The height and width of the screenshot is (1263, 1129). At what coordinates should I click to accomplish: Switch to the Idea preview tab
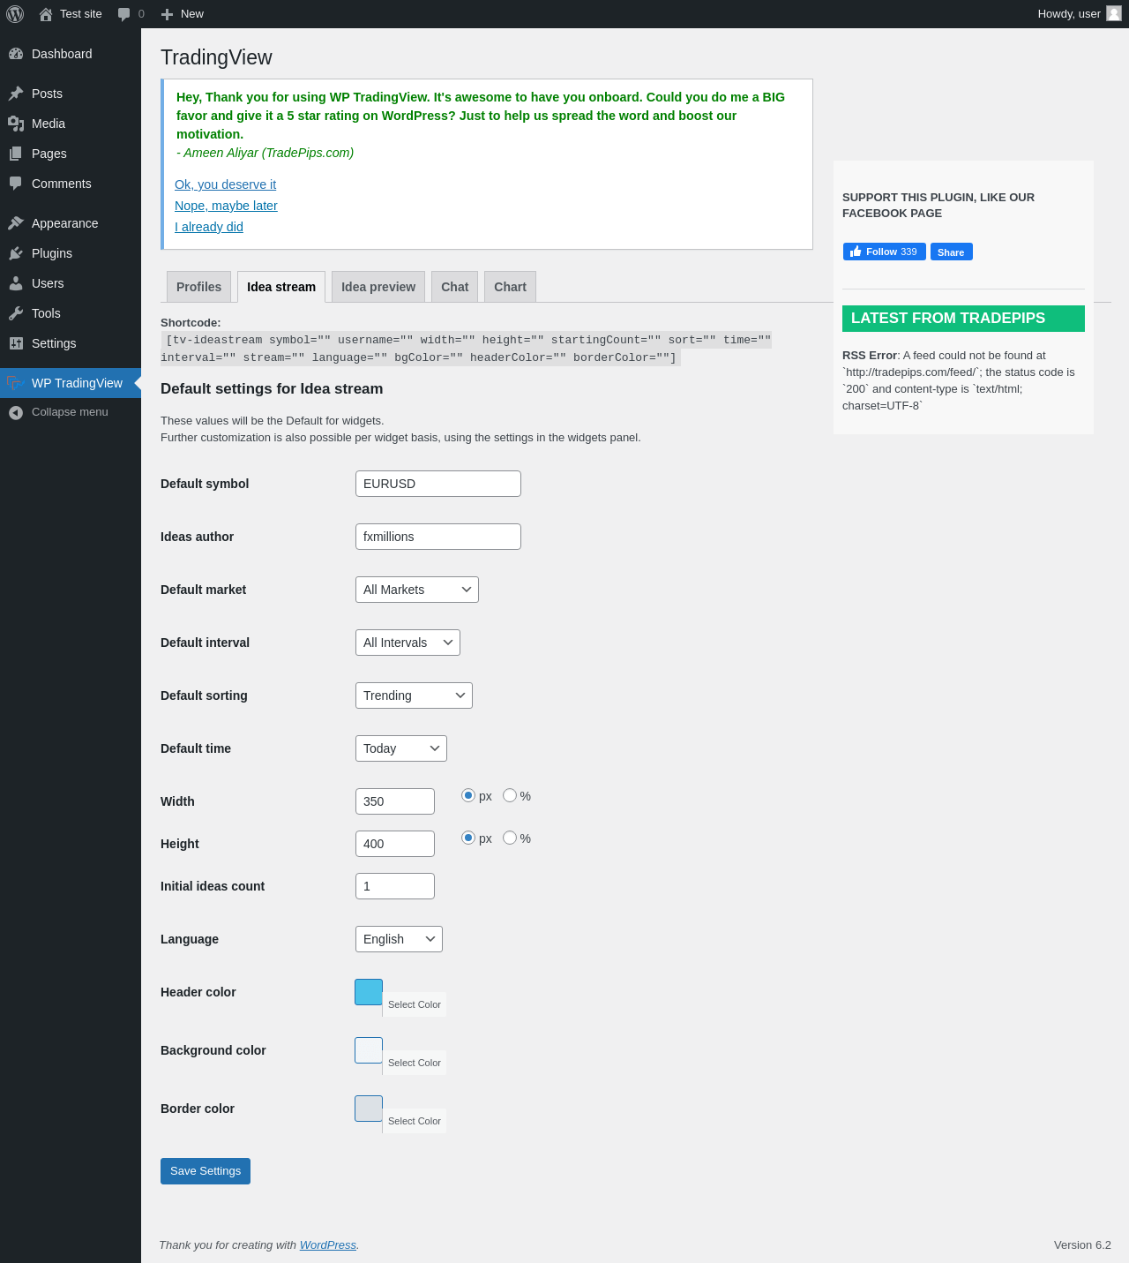[x=378, y=287]
